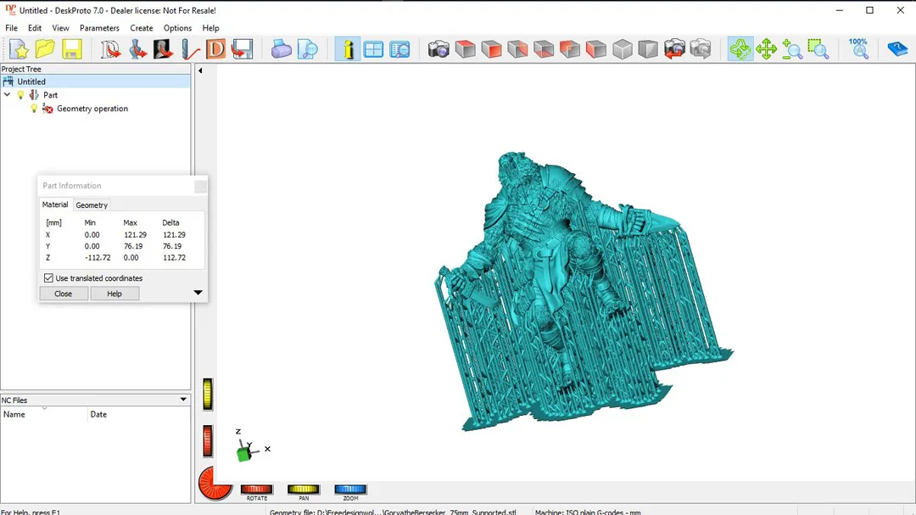Viewport: 916px width, 515px height.
Task: Select the Geometry operation tree item
Action: (92, 108)
